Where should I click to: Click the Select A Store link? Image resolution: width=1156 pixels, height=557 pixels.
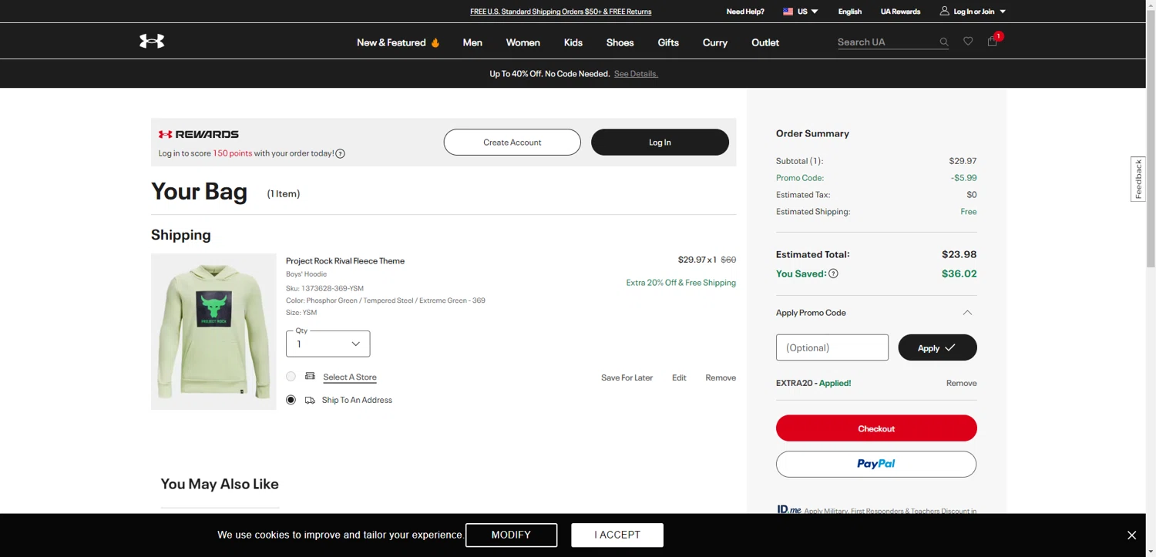350,377
